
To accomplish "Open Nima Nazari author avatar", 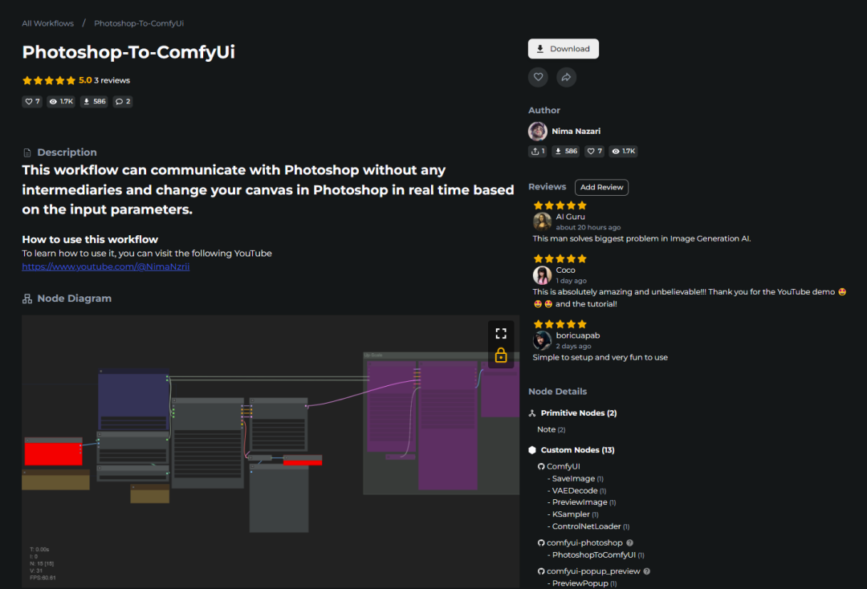I will point(537,131).
